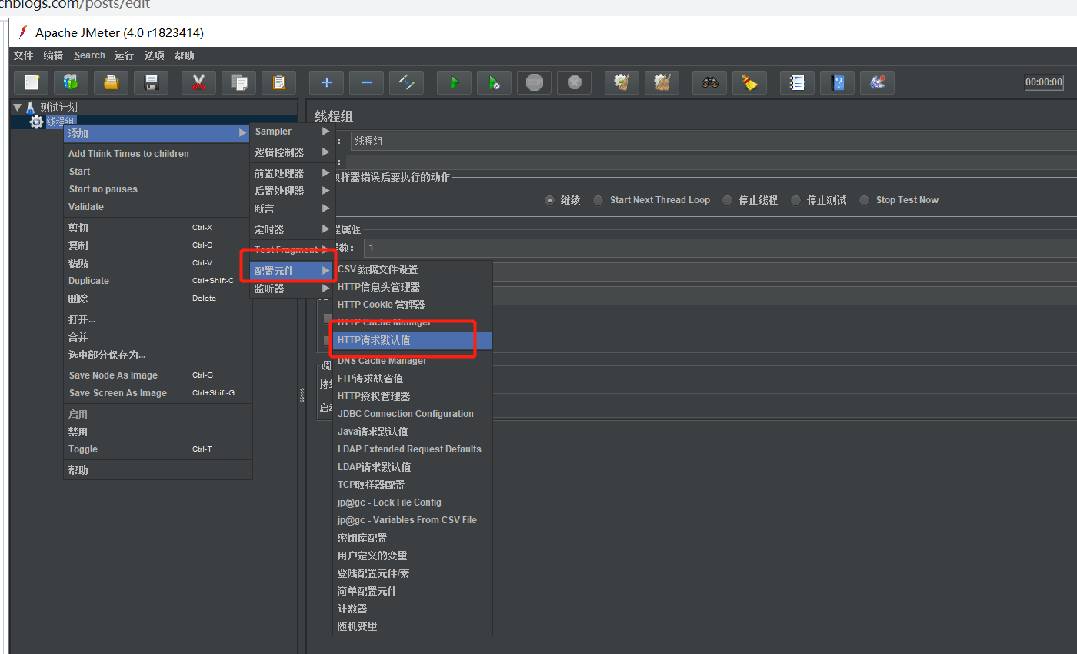Click the Save floppy disk icon
Image resolution: width=1077 pixels, height=654 pixels.
pos(152,82)
